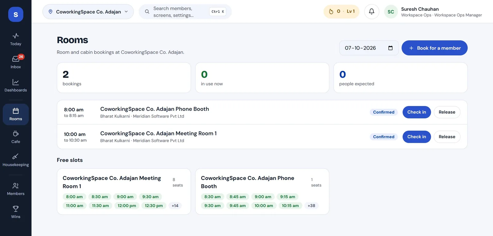Select Meeting Room 1 8:30 am slot

[x=100, y=197]
